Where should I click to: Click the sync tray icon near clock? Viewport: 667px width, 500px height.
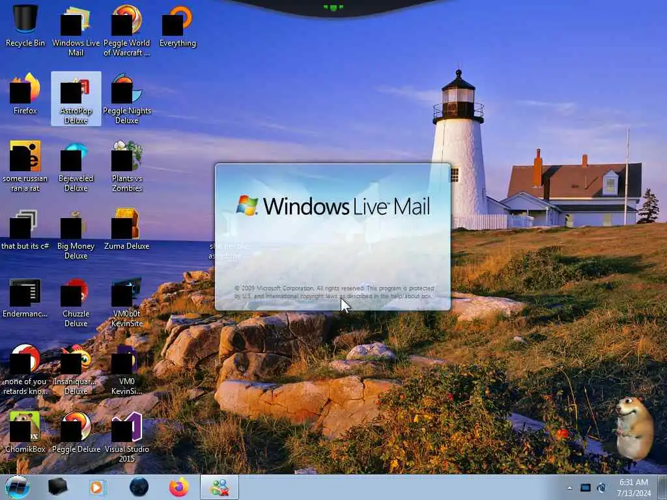[602, 488]
